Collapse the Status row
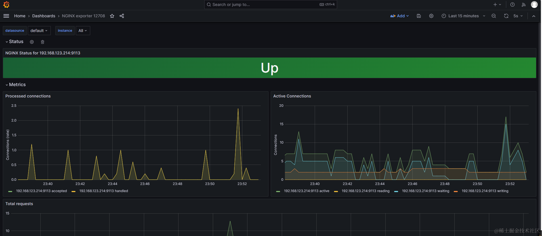Viewport: 542px width, 236px height. 14,42
